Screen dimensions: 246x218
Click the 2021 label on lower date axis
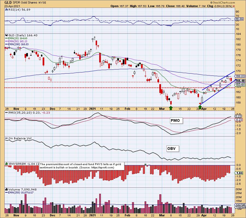92,215
